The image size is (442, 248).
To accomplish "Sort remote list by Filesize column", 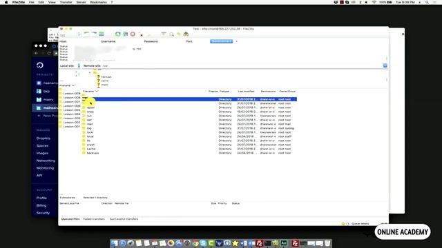I will pyautogui.click(x=213, y=92).
